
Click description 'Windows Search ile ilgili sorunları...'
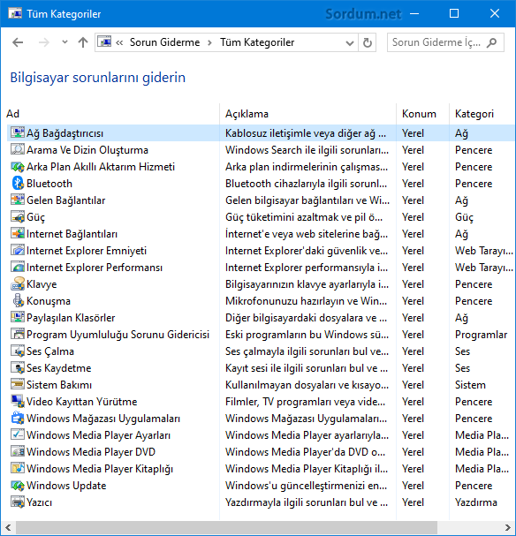pyautogui.click(x=307, y=150)
